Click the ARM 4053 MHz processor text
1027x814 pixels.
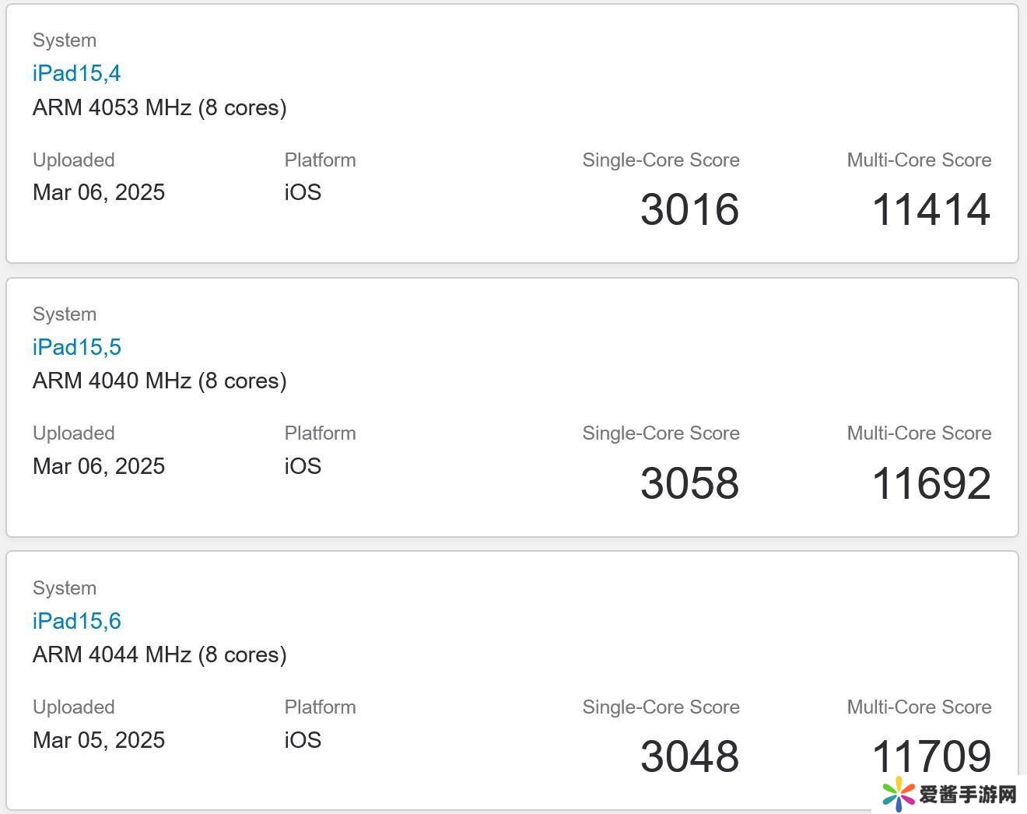[x=159, y=107]
